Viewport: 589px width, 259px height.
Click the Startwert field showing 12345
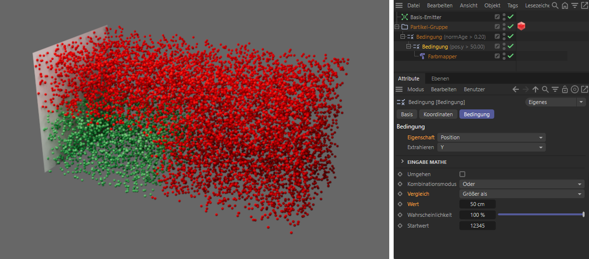click(x=478, y=226)
